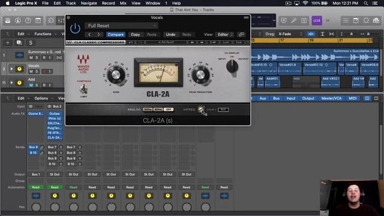
Task: Unmute the Add track M button
Action: (31, 85)
